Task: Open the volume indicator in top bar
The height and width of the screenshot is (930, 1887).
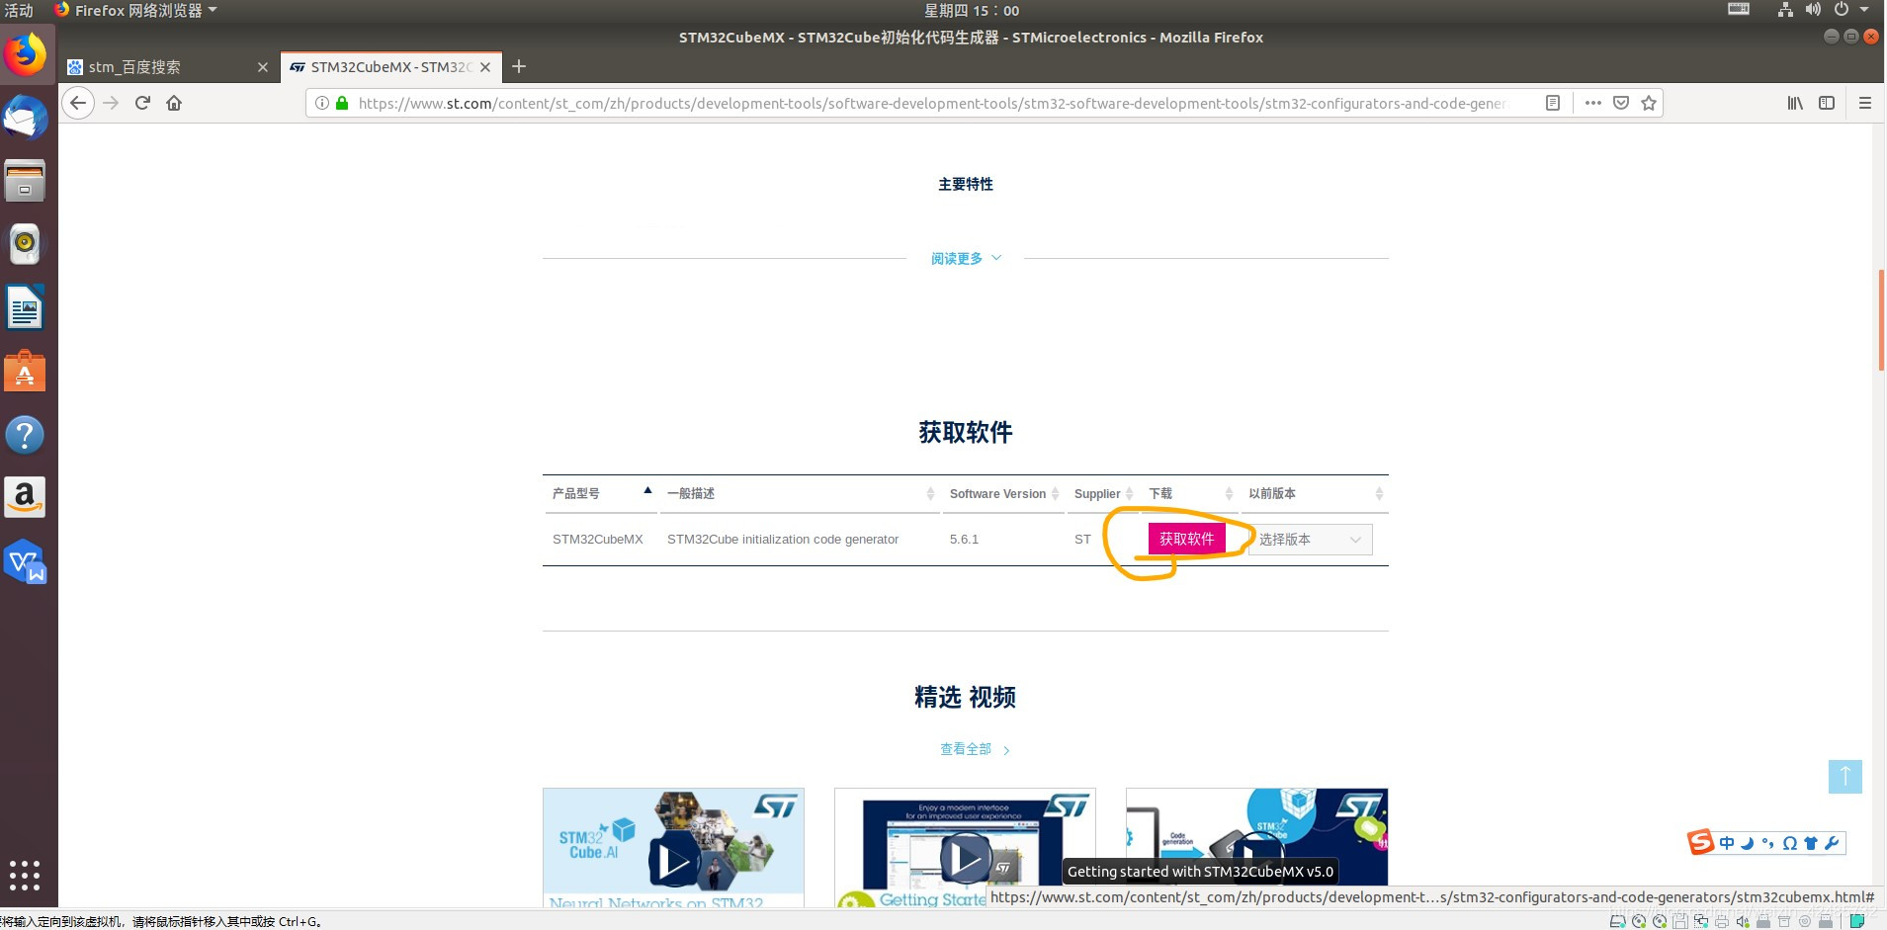Action: tap(1813, 10)
